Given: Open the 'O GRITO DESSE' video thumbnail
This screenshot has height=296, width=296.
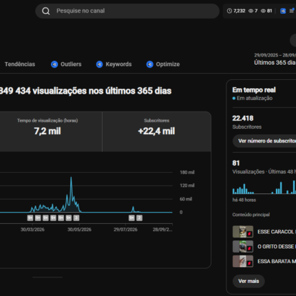Looking at the screenshot, I should [243, 246].
